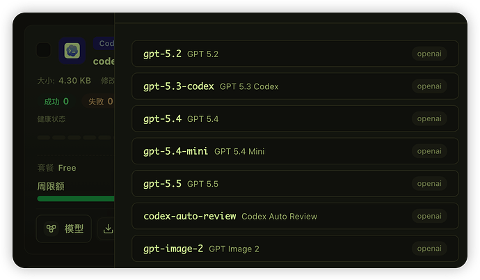Open the 模型 models button
This screenshot has height=280, width=480.
pyautogui.click(x=64, y=228)
